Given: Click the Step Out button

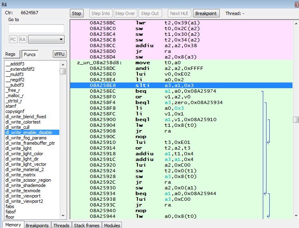Looking at the screenshot, I should (150, 13).
